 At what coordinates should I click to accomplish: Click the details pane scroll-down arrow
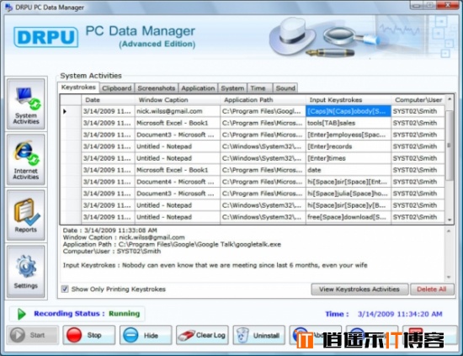click(449, 277)
